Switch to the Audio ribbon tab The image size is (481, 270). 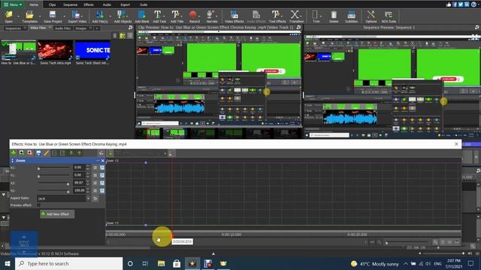click(107, 4)
